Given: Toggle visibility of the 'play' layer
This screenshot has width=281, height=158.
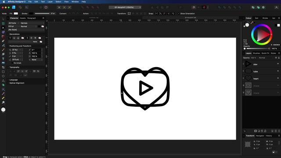Looking at the screenshot, I should [278, 64].
